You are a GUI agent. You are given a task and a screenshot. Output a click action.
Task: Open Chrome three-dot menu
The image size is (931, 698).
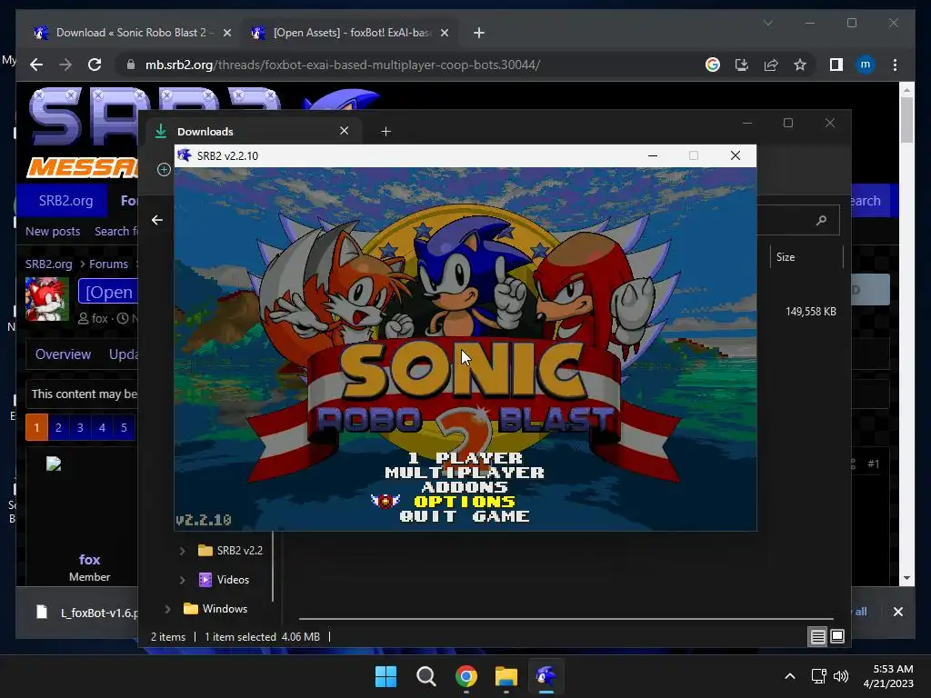point(895,65)
